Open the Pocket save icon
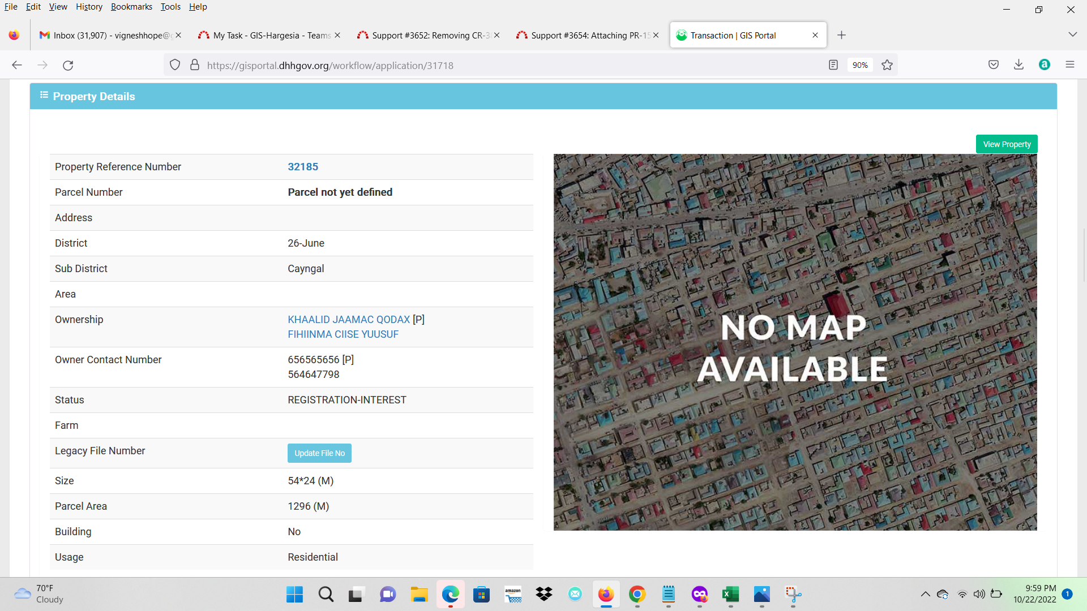 tap(994, 64)
